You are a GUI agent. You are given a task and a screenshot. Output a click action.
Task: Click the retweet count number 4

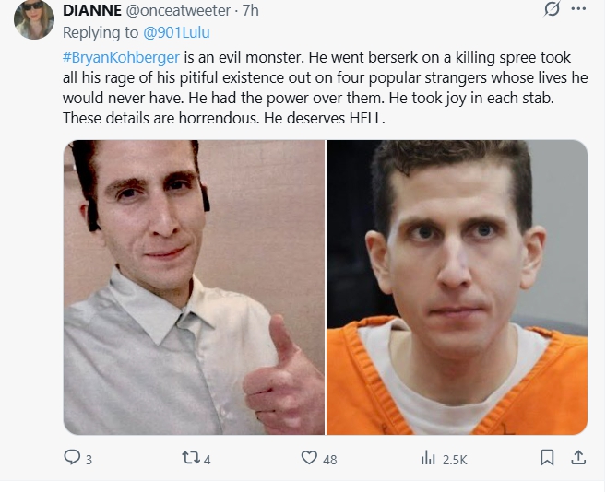tap(208, 460)
